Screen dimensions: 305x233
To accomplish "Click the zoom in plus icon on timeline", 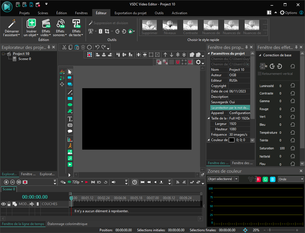I will (6, 182).
